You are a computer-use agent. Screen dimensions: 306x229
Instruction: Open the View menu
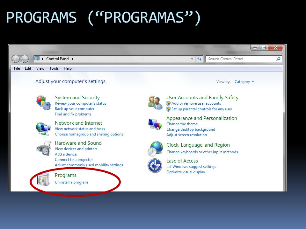pos(40,68)
